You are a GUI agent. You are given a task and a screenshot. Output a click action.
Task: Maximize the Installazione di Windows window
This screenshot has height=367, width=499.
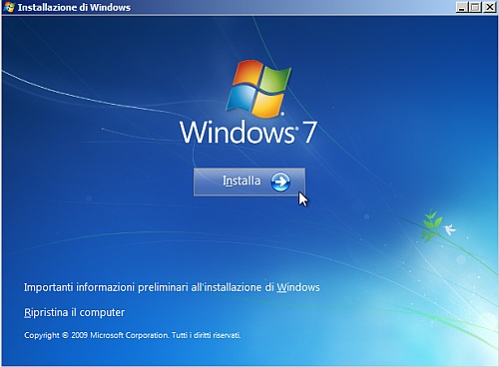click(475, 7)
